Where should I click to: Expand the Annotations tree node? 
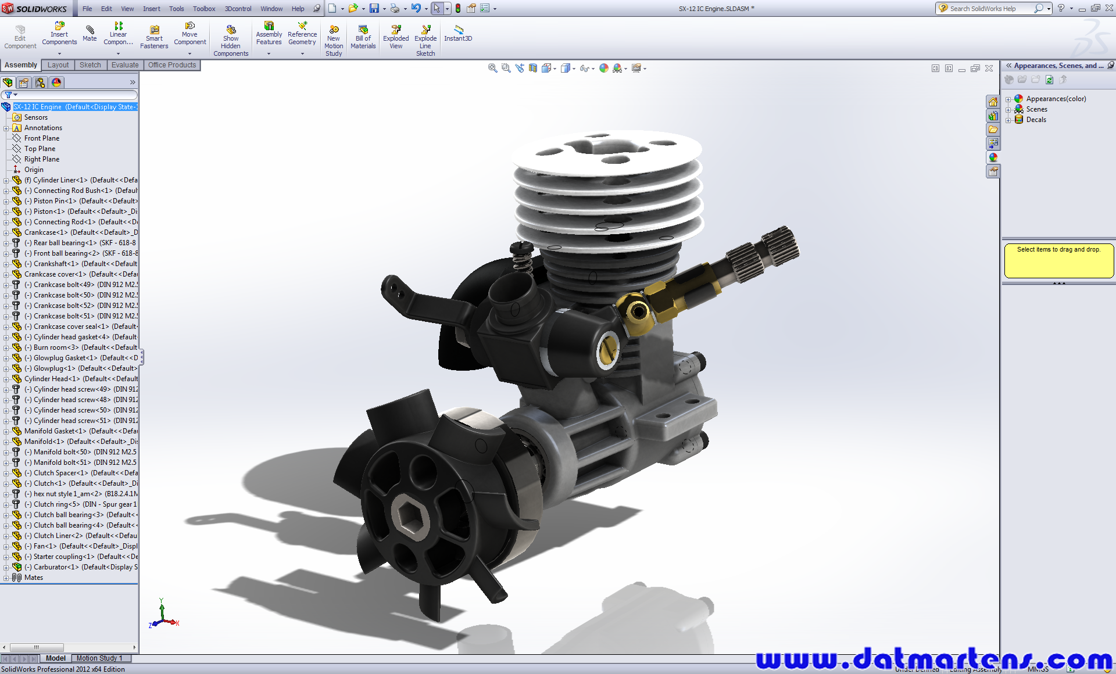tap(6, 128)
